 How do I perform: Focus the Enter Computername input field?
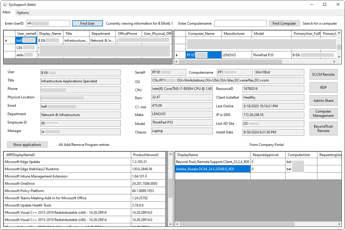240,23
